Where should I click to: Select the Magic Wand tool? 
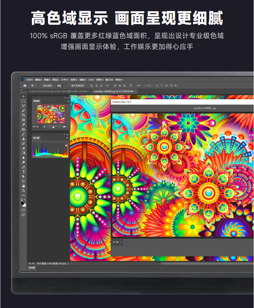(x=23, y=110)
